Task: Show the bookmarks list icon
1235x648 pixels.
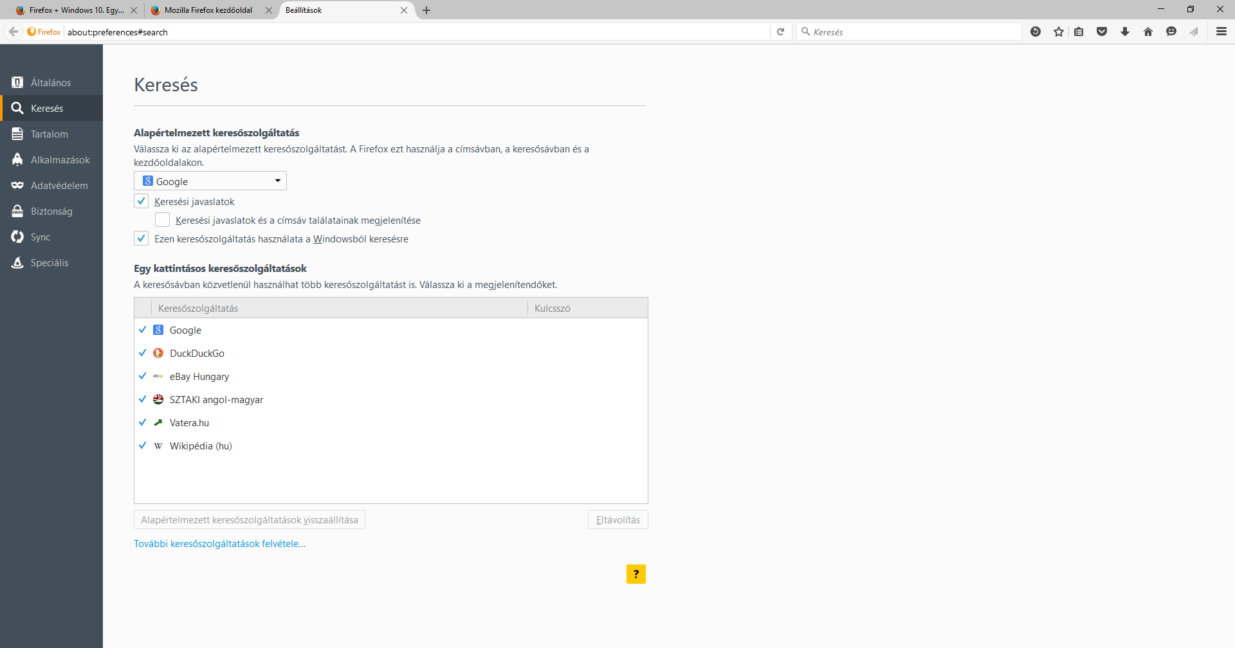Action: (1079, 32)
